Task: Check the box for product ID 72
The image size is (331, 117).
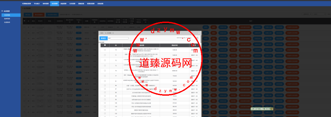Action: (x=105, y=60)
